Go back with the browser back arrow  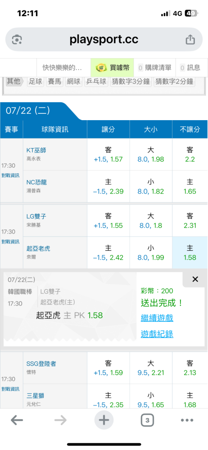pos(17,420)
